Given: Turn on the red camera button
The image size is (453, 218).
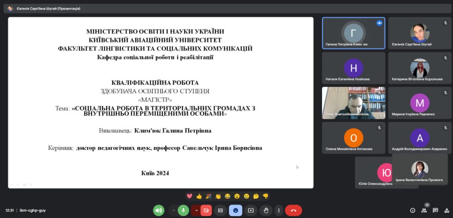Looking at the screenshot, I should 206,210.
